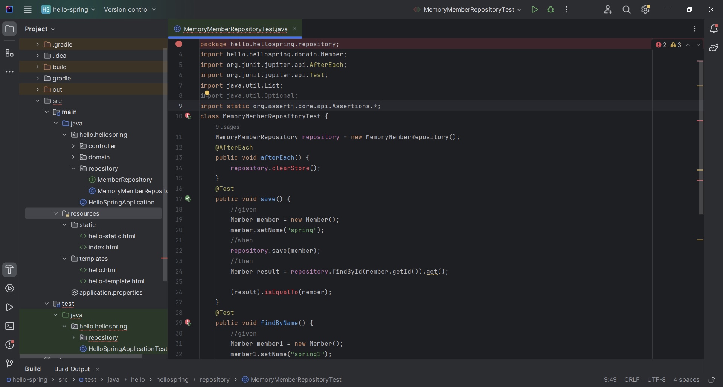Open the Git version control tool window
723x387 pixels.
pyautogui.click(x=10, y=363)
